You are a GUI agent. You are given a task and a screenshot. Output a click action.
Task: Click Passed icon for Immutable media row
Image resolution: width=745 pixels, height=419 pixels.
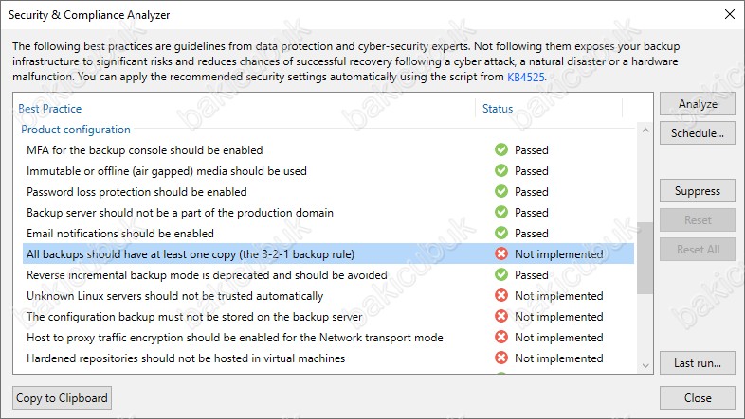click(500, 170)
